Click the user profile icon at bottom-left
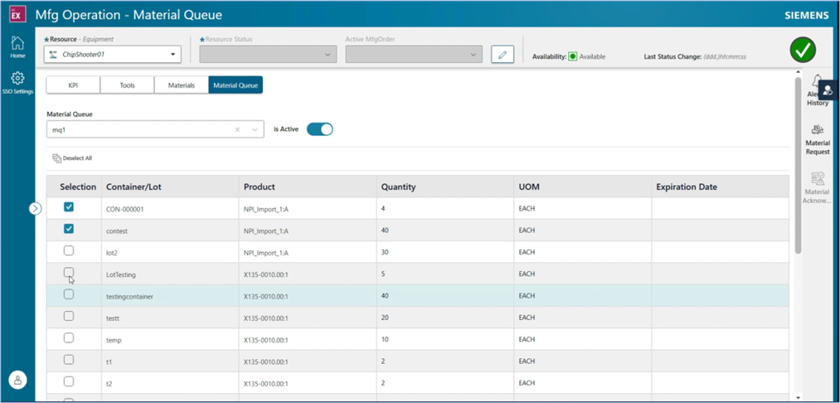Image resolution: width=840 pixels, height=403 pixels. [17, 380]
